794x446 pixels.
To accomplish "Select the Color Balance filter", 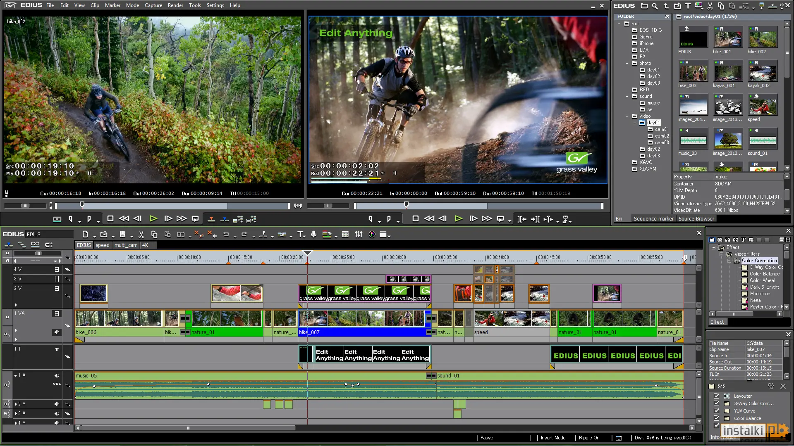I will click(x=764, y=274).
